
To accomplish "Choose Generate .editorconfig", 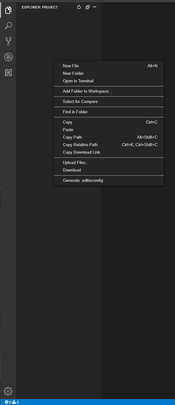I will pyautogui.click(x=109, y=180).
